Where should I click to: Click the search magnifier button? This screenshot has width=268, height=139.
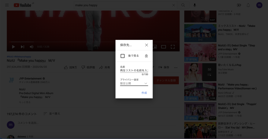tap(183, 5)
